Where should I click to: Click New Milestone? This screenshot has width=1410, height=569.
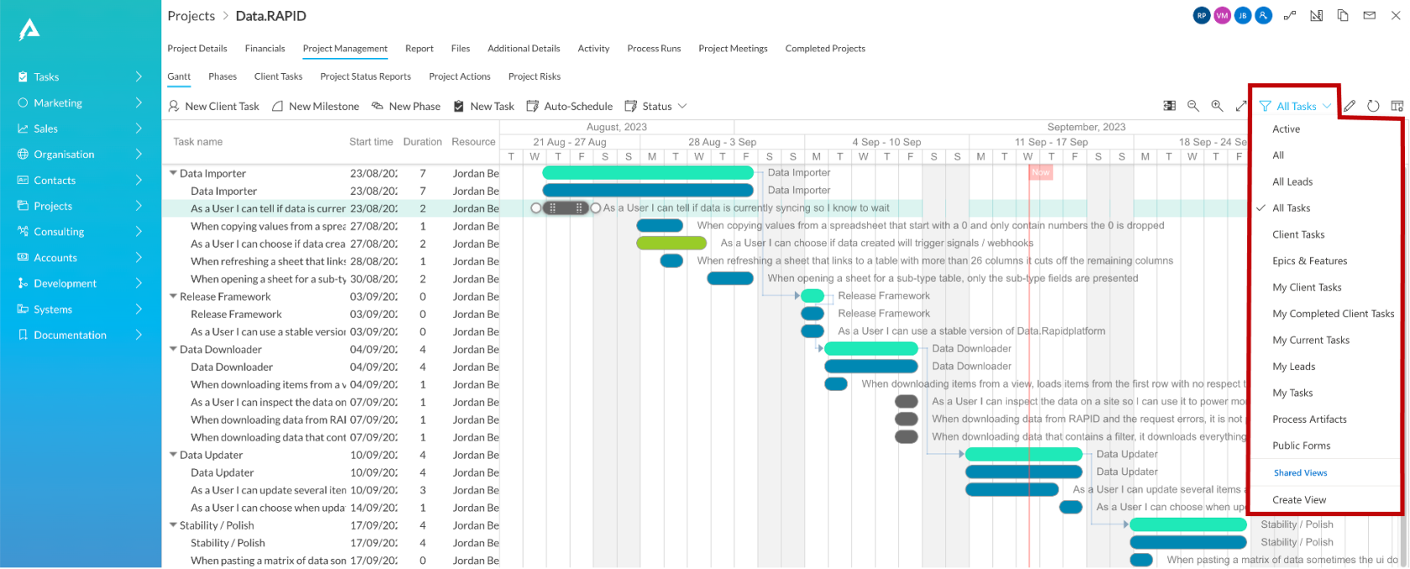click(316, 107)
